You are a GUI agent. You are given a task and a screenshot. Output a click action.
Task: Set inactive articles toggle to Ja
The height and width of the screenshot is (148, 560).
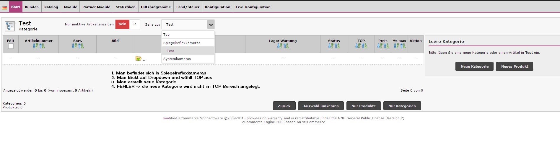pyautogui.click(x=134, y=24)
